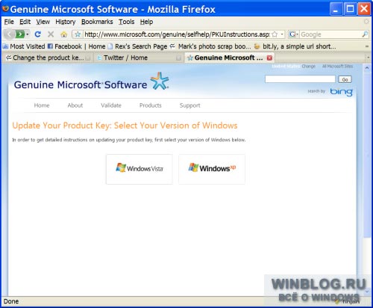Open the Bookmarks menu
This screenshot has height=308, width=373.
(x=97, y=22)
